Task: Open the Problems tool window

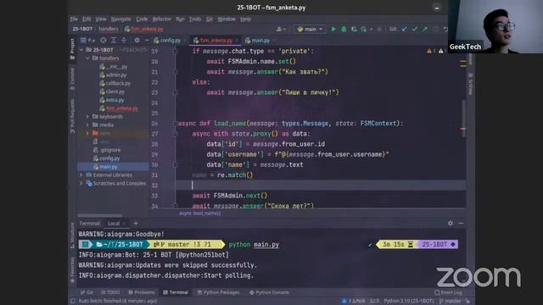Action: click(x=142, y=292)
